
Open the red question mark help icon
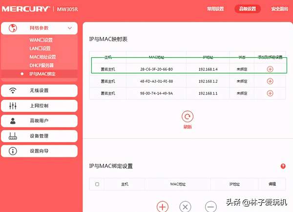[x=283, y=166]
